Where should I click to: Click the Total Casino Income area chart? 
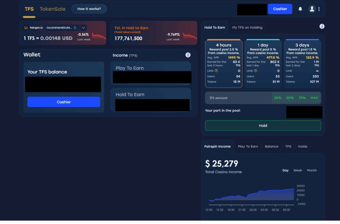pos(251,195)
